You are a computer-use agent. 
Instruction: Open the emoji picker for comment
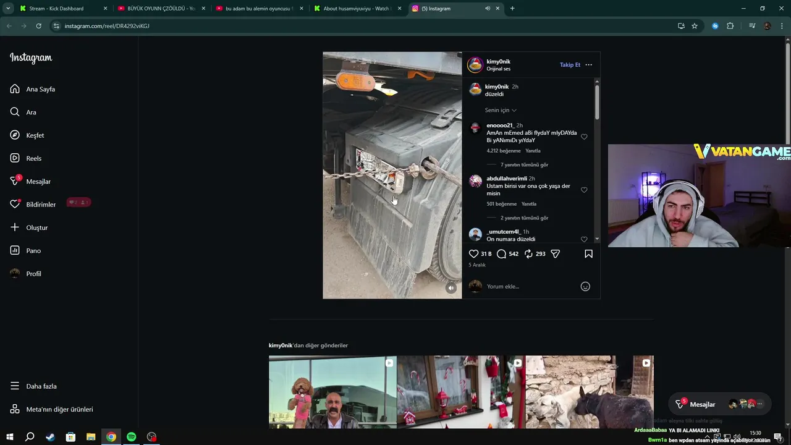(x=585, y=286)
